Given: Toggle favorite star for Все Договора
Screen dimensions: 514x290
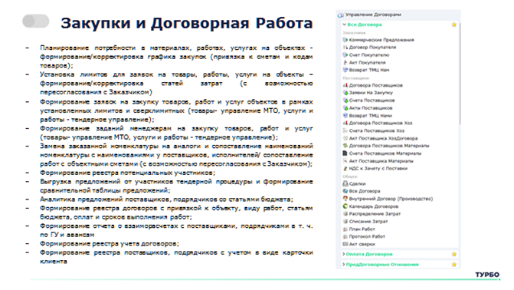Looking at the screenshot, I should click(x=454, y=25).
